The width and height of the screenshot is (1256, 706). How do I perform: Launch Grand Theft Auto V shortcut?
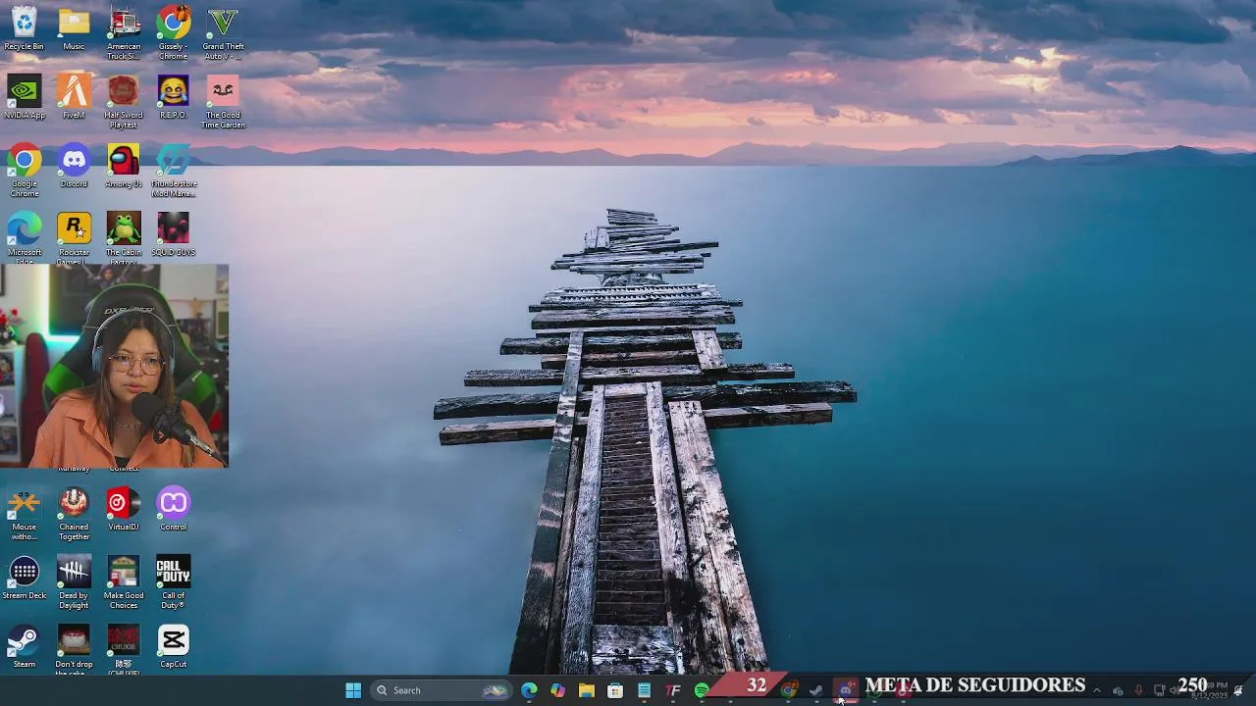223,34
